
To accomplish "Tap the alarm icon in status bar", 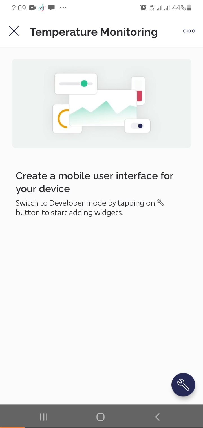I will pos(143,8).
